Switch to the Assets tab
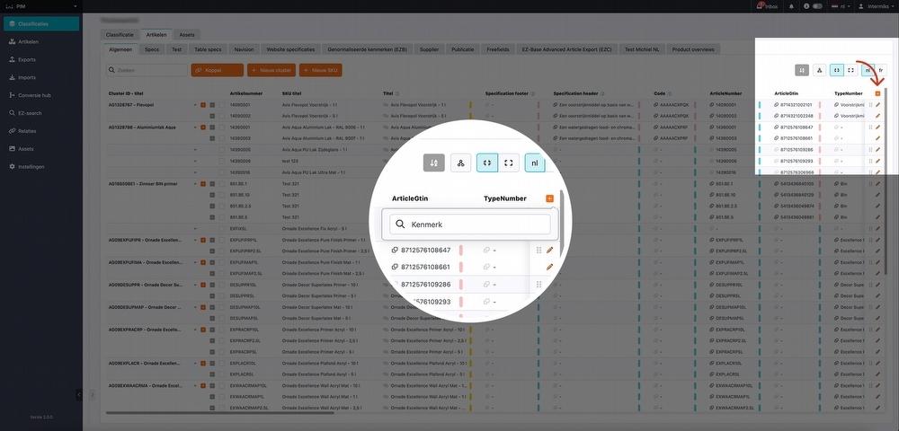899x431 pixels. tap(187, 34)
